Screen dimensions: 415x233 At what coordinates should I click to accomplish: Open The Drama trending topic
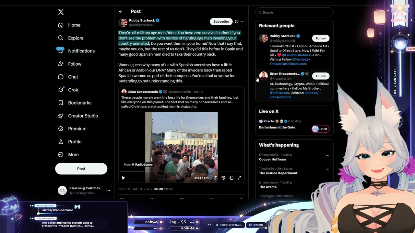(x=268, y=187)
